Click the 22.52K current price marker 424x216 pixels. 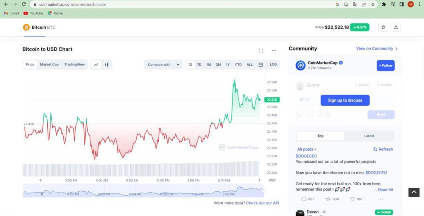pos(272,100)
